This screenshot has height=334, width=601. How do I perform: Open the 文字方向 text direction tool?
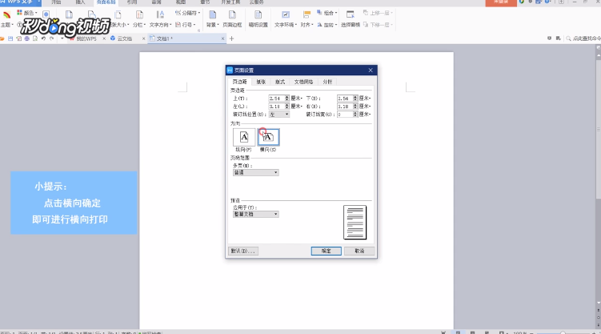click(160, 18)
